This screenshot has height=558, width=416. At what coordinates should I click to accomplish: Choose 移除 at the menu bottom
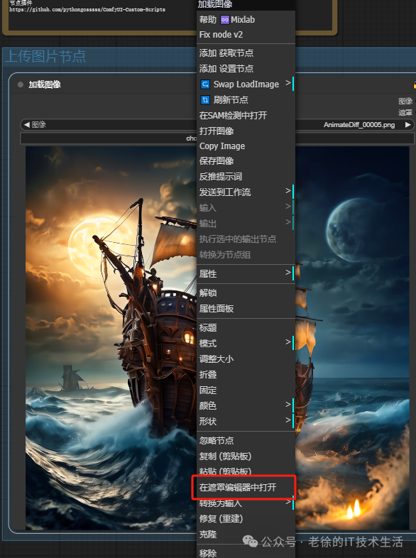[x=246, y=552]
